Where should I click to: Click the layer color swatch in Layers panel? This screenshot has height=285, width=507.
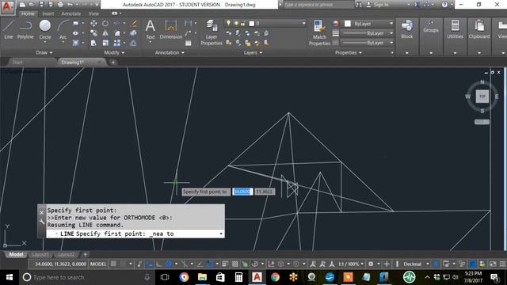click(252, 23)
